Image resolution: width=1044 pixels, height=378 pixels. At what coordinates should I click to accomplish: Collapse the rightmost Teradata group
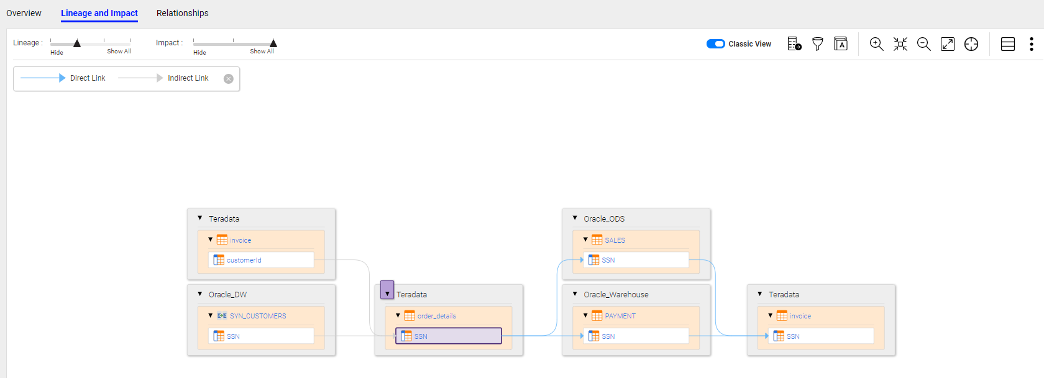pyautogui.click(x=760, y=294)
